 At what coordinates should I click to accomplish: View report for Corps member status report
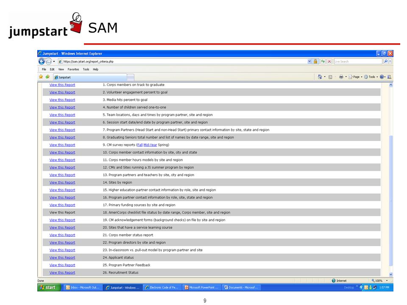pyautogui.click(x=62, y=235)
